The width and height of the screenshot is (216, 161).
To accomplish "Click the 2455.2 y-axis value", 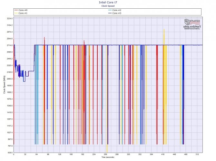I will click(10, 59).
